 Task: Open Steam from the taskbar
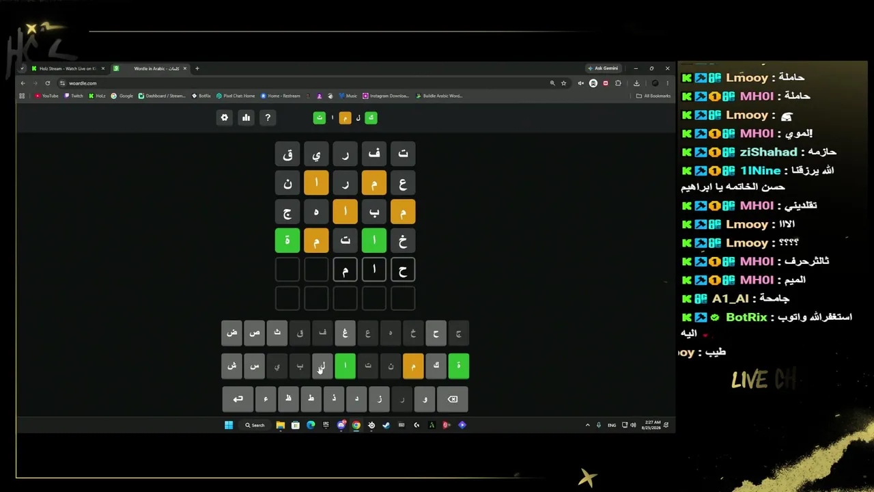pos(386,425)
